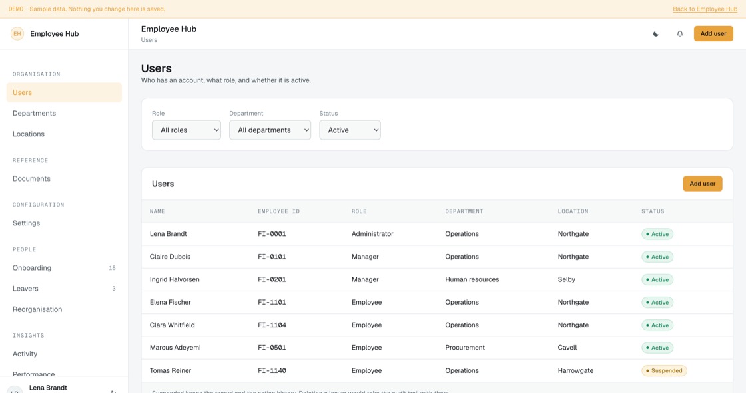Click Role column header
Image resolution: width=746 pixels, height=393 pixels.
coord(359,211)
